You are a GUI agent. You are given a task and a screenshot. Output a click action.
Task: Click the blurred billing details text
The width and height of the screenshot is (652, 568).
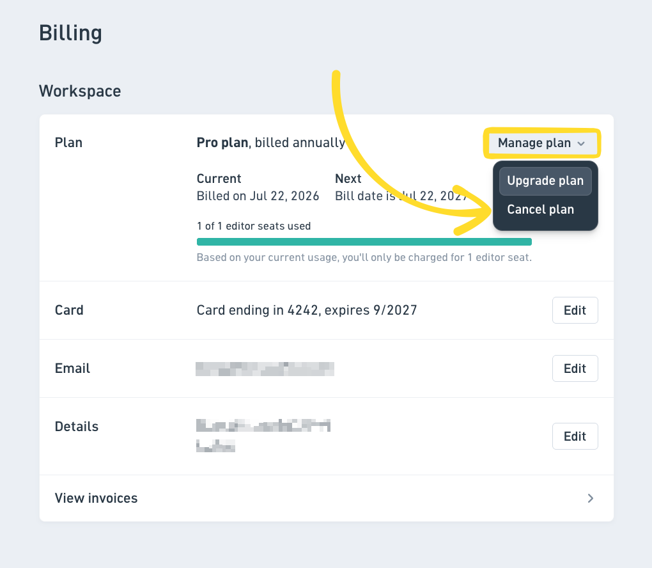tap(263, 436)
